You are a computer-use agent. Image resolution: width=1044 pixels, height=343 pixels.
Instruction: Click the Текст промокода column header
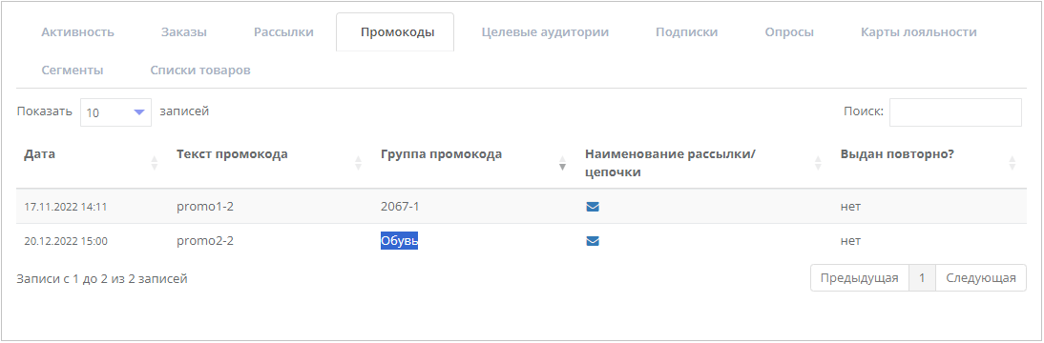click(x=232, y=154)
